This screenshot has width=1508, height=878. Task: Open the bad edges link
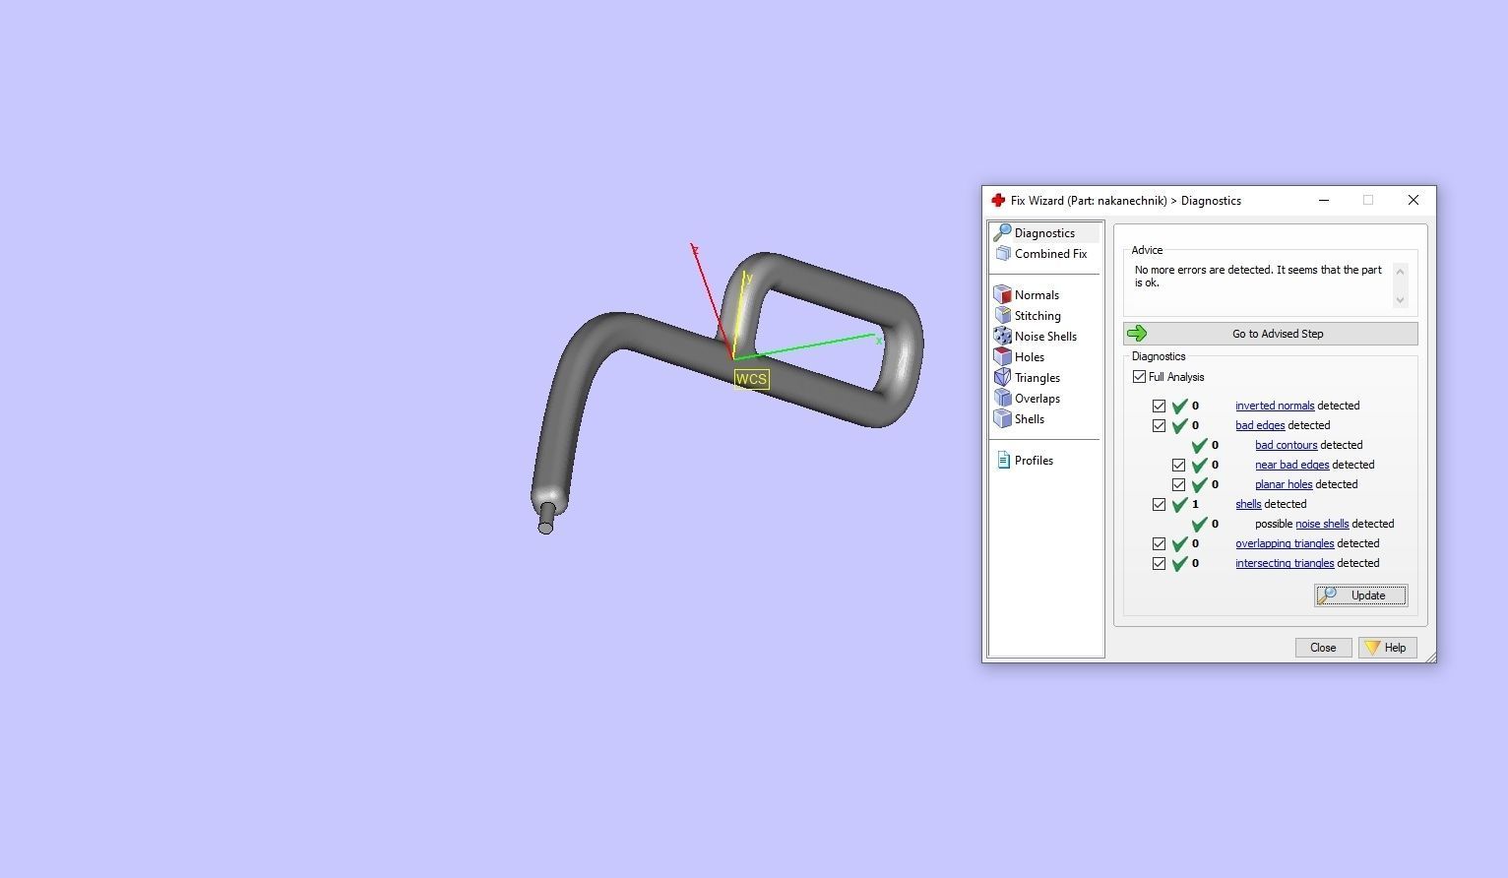1260,425
